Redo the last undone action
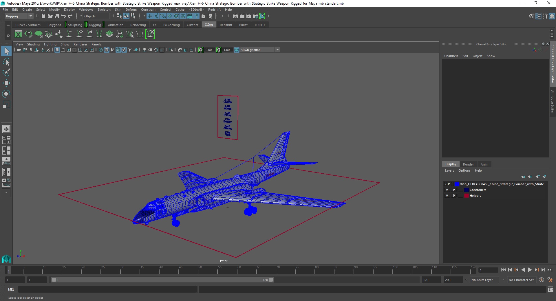The height and width of the screenshot is (301, 556). tap(70, 16)
